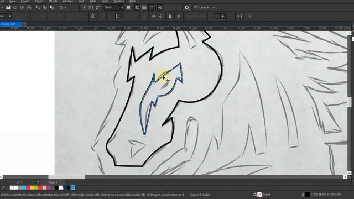Click the Export icon
Viewport: 354px width, 199px height.
[x=91, y=7]
